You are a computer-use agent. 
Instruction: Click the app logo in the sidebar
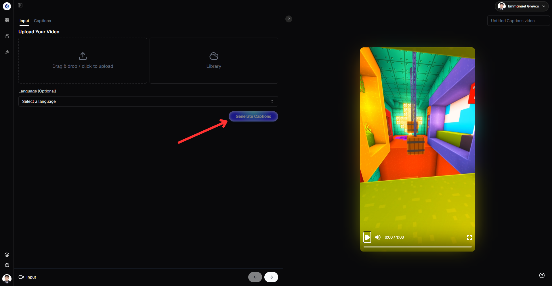pyautogui.click(x=7, y=6)
